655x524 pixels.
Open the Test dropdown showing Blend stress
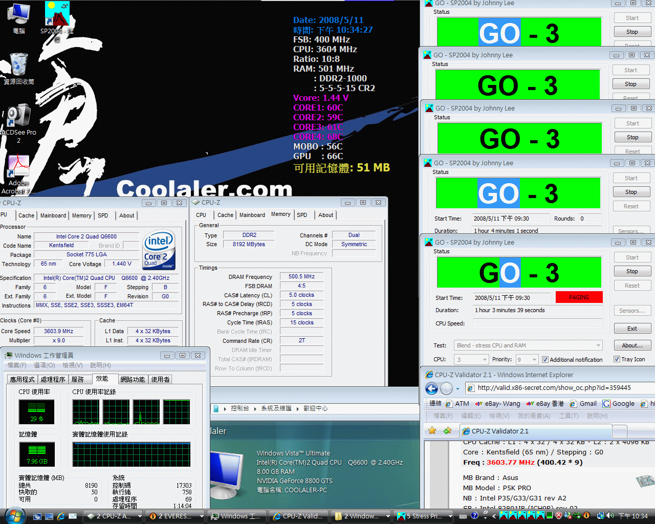tap(528, 345)
